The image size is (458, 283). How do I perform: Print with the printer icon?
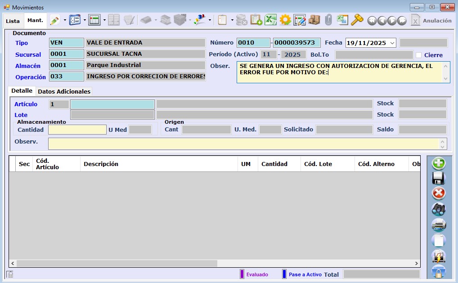click(x=438, y=224)
